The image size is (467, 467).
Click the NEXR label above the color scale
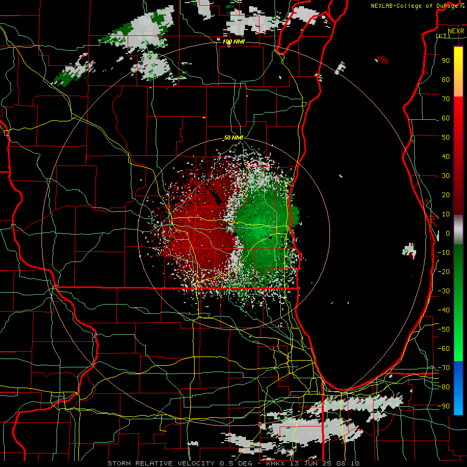coord(456,31)
